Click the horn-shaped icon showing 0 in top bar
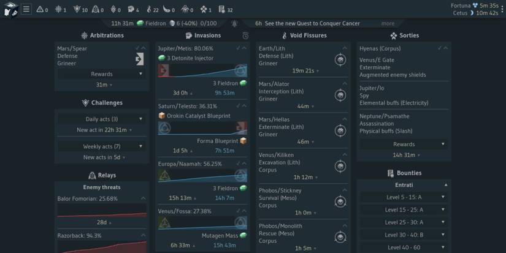 (x=169, y=10)
